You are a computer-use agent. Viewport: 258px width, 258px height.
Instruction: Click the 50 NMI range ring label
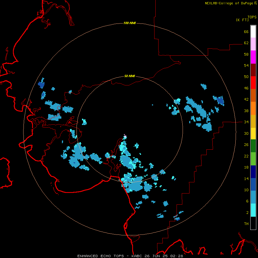point(130,76)
